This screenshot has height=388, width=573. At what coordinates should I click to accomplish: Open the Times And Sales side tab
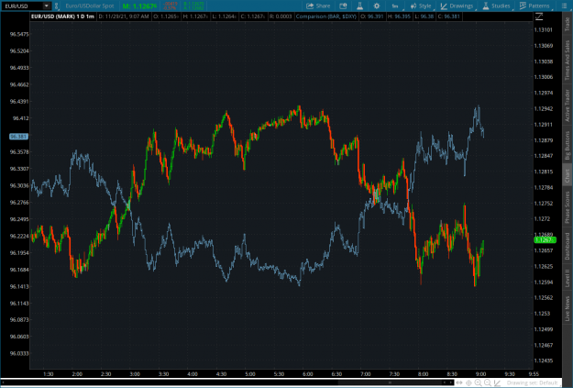click(567, 61)
